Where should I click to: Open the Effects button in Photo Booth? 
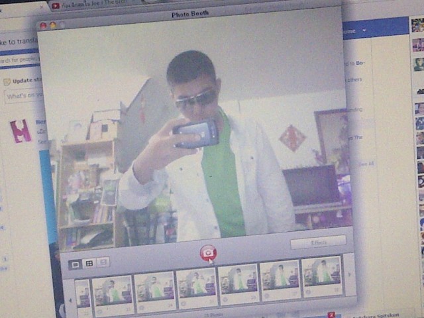tap(318, 242)
